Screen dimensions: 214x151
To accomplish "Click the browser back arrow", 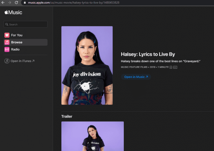I will 3,3.
